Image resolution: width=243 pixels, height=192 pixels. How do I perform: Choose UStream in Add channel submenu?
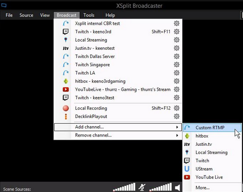coord(212,169)
